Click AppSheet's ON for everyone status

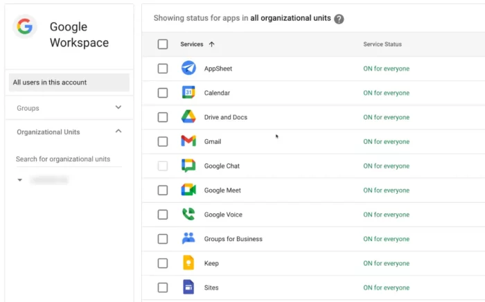[387, 69]
